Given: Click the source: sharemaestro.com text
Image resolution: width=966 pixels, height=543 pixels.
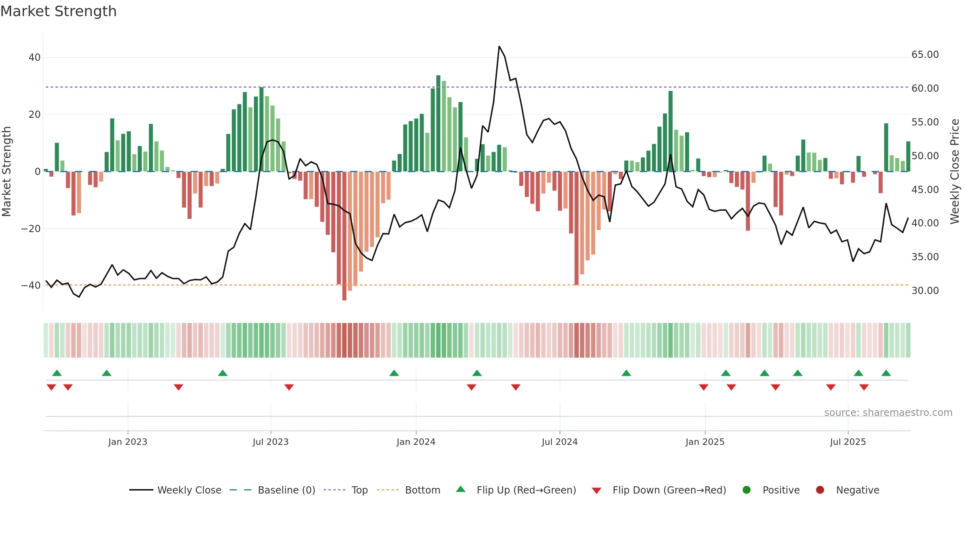Looking at the screenshot, I should tap(888, 413).
